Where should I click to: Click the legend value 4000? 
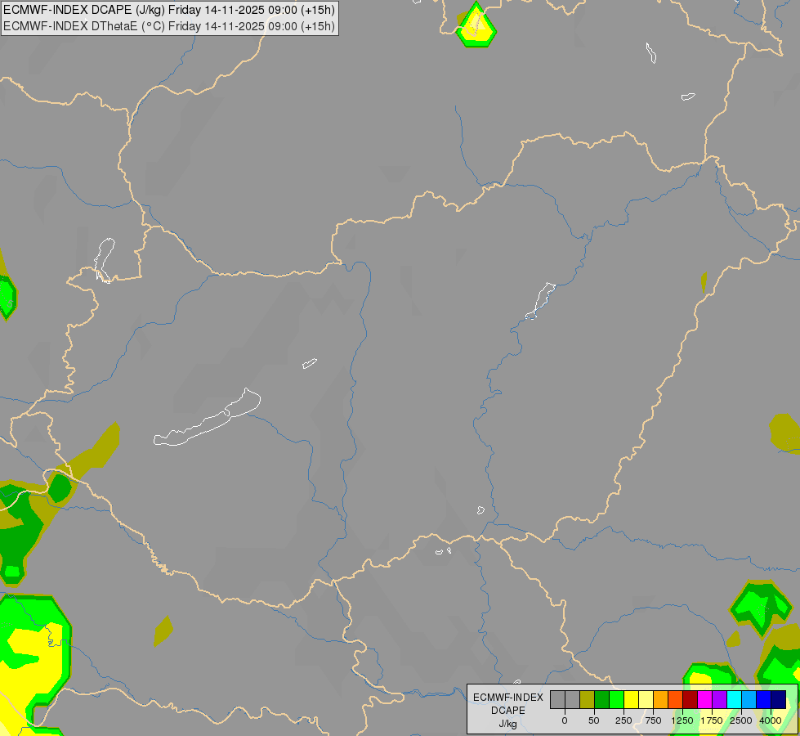point(771,720)
